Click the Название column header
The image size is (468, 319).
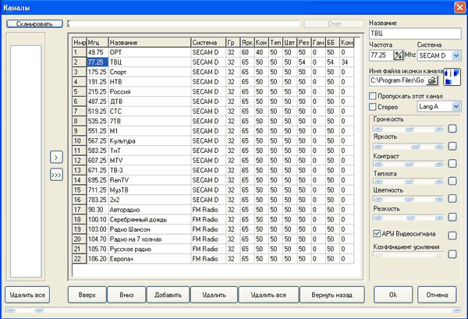(x=150, y=42)
